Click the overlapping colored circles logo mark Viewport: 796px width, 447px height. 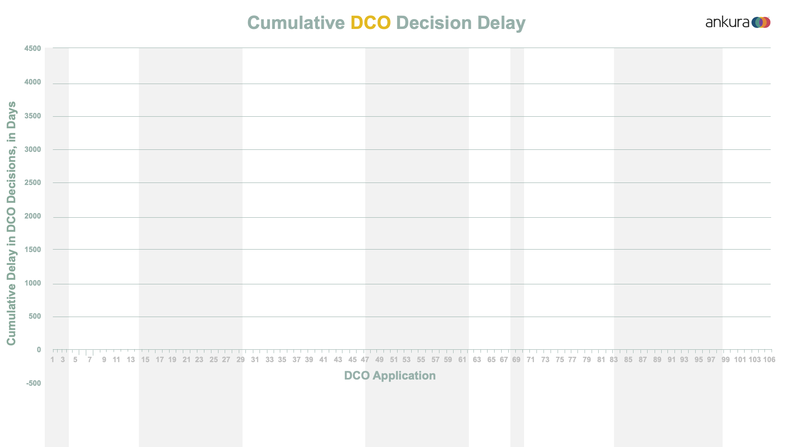(761, 22)
